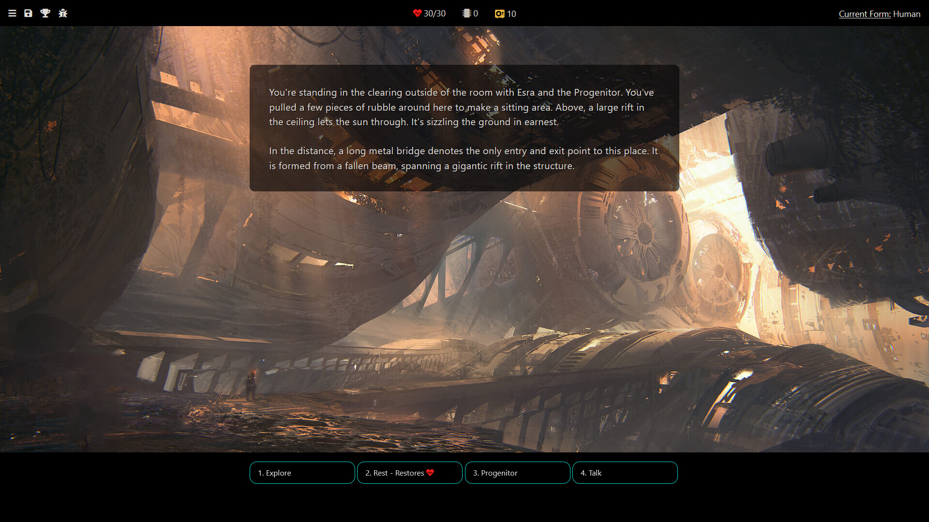Click the save game floppy icon
This screenshot has height=522, width=929.
(29, 14)
